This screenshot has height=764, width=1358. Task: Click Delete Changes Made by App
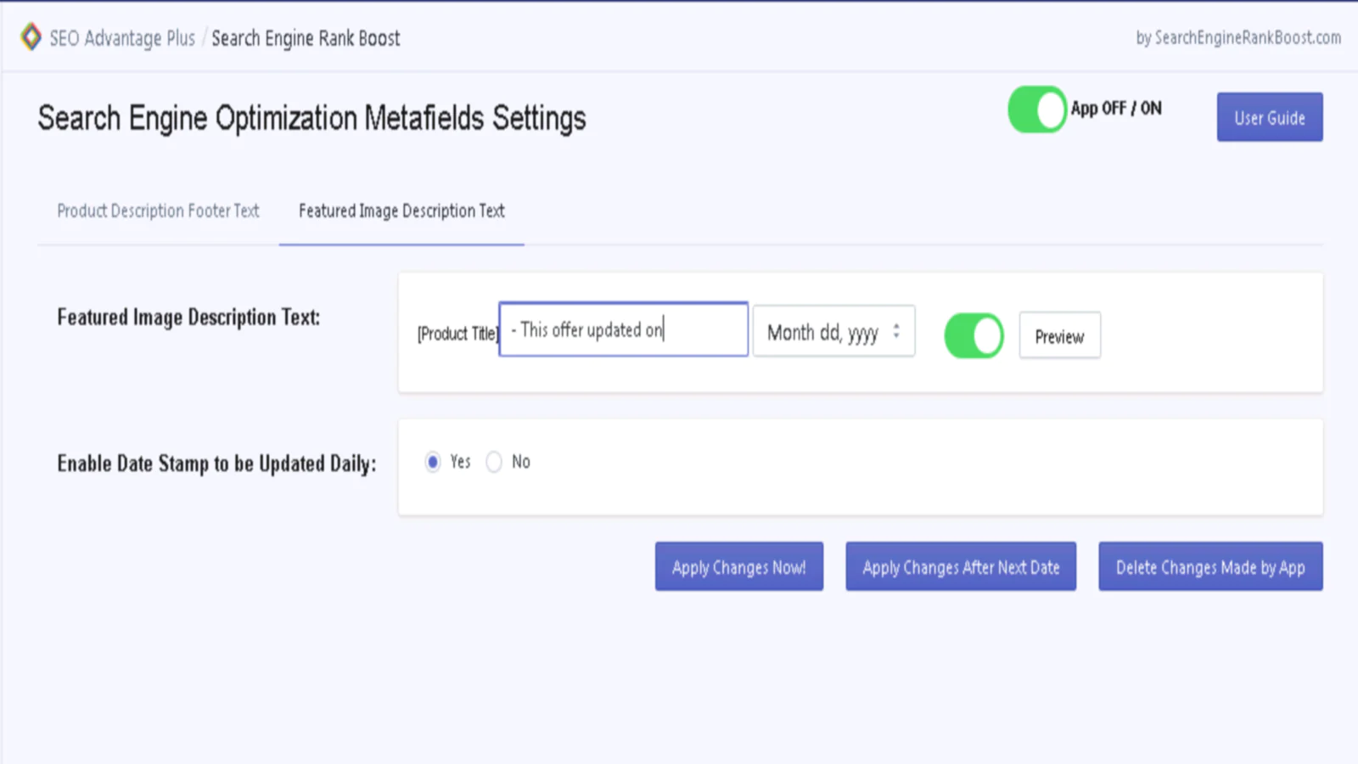[x=1210, y=567]
